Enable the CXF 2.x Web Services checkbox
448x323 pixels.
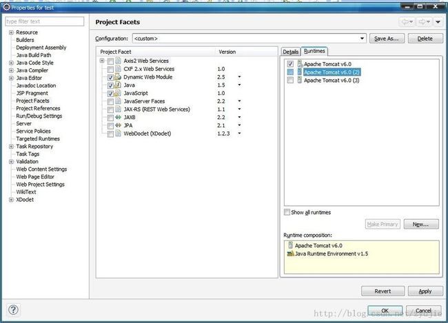click(110, 69)
